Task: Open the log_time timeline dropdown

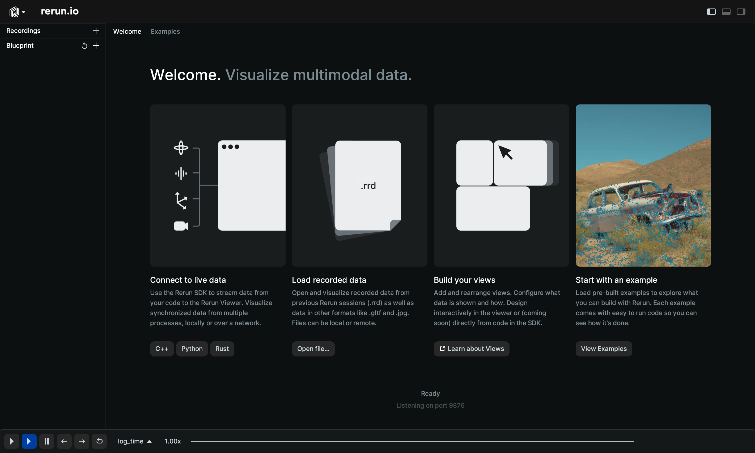Action: coord(135,441)
